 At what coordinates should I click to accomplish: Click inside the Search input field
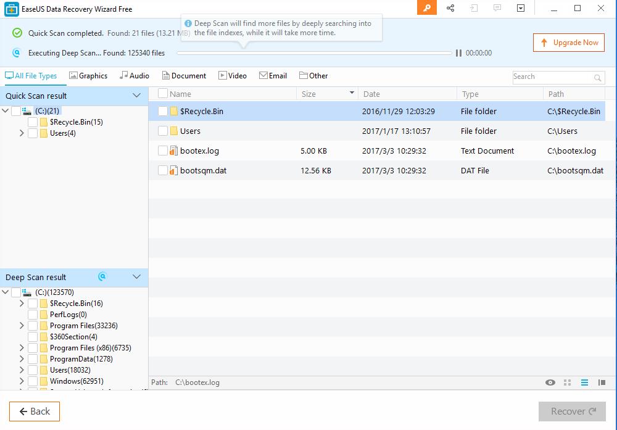click(x=553, y=77)
